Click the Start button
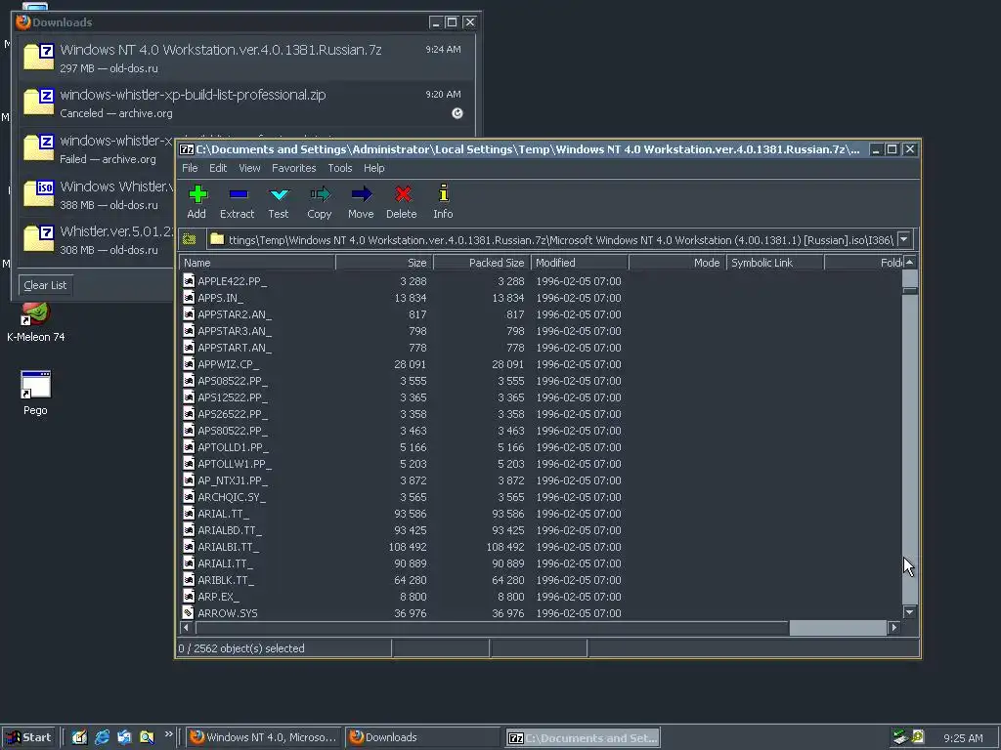The height and width of the screenshot is (750, 1001). pos(28,737)
